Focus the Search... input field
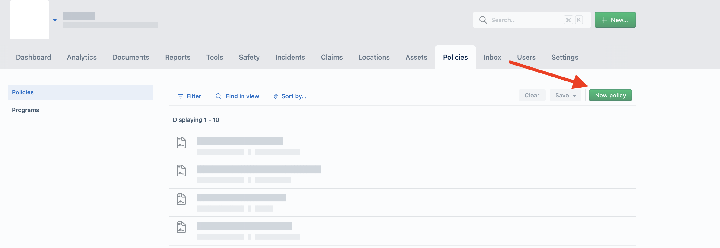 coord(532,20)
